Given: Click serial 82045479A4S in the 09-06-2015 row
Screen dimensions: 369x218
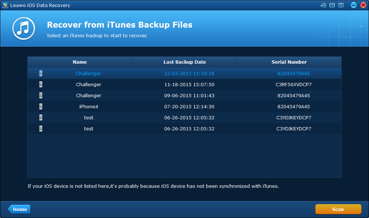Looking at the screenshot, I should [294, 95].
